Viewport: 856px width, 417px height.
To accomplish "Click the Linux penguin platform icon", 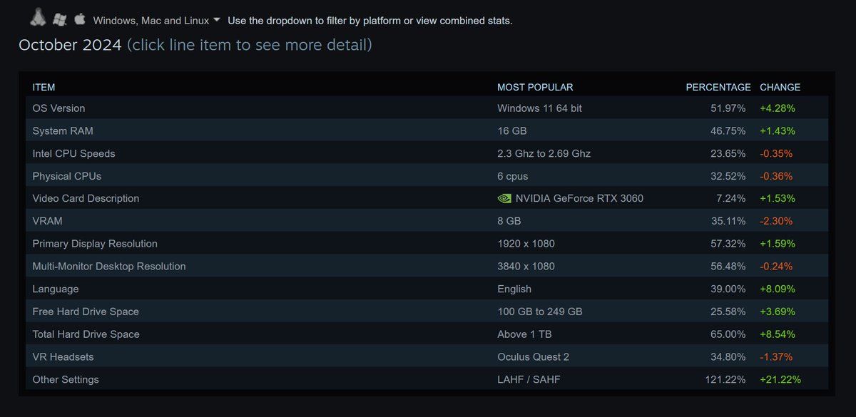I will pyautogui.click(x=39, y=18).
